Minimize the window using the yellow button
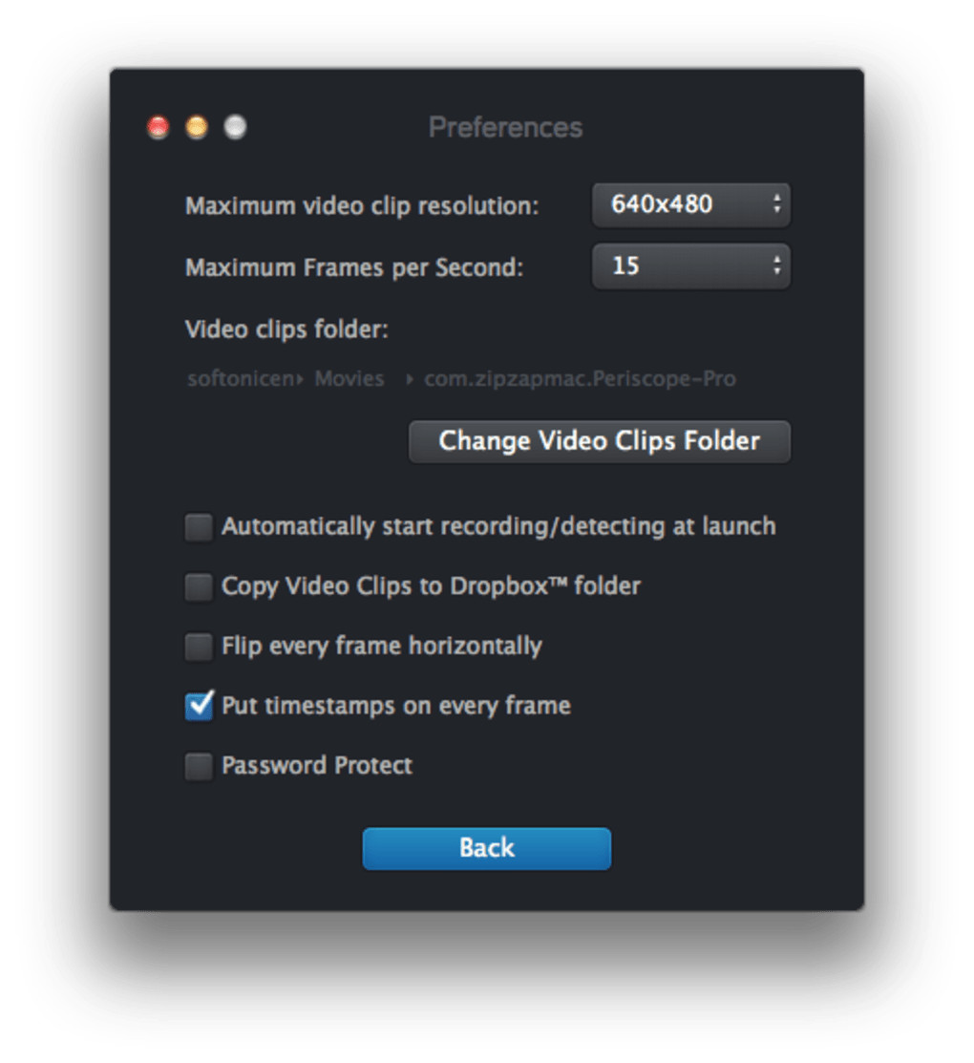Viewport: 974px width, 1063px height. [x=197, y=127]
